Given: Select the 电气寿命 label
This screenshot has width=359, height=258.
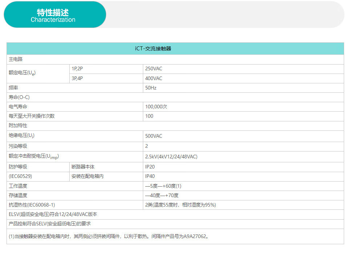Looking at the screenshot, I should pos(18,107).
